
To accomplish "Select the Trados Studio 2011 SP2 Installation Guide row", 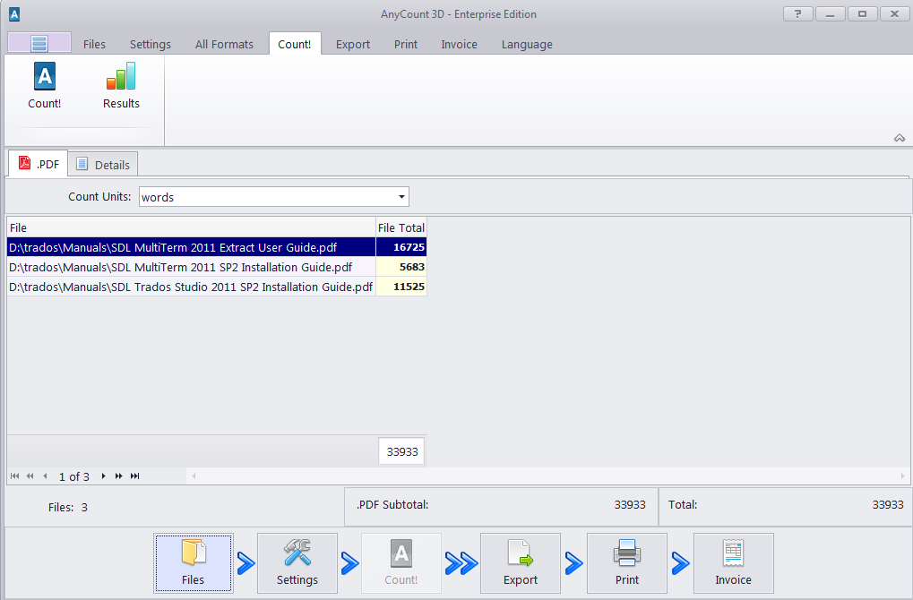I will click(191, 287).
